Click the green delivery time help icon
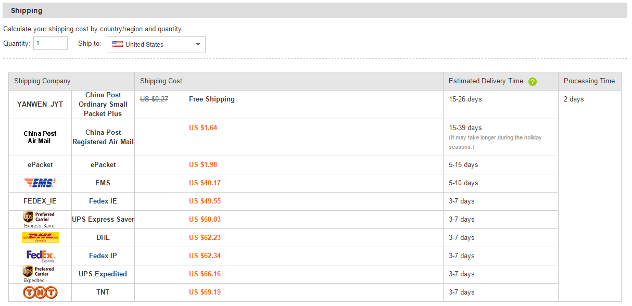The width and height of the screenshot is (632, 306). click(532, 81)
